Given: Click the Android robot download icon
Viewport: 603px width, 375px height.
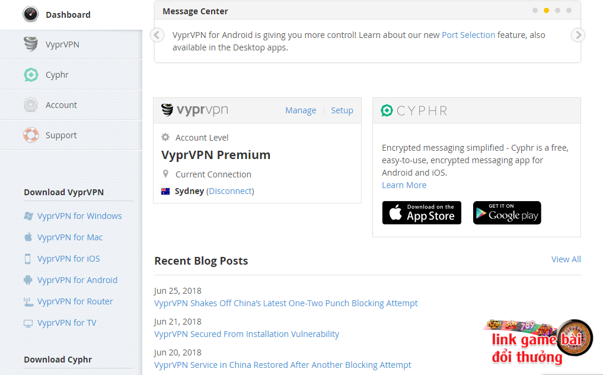Looking at the screenshot, I should [28, 280].
